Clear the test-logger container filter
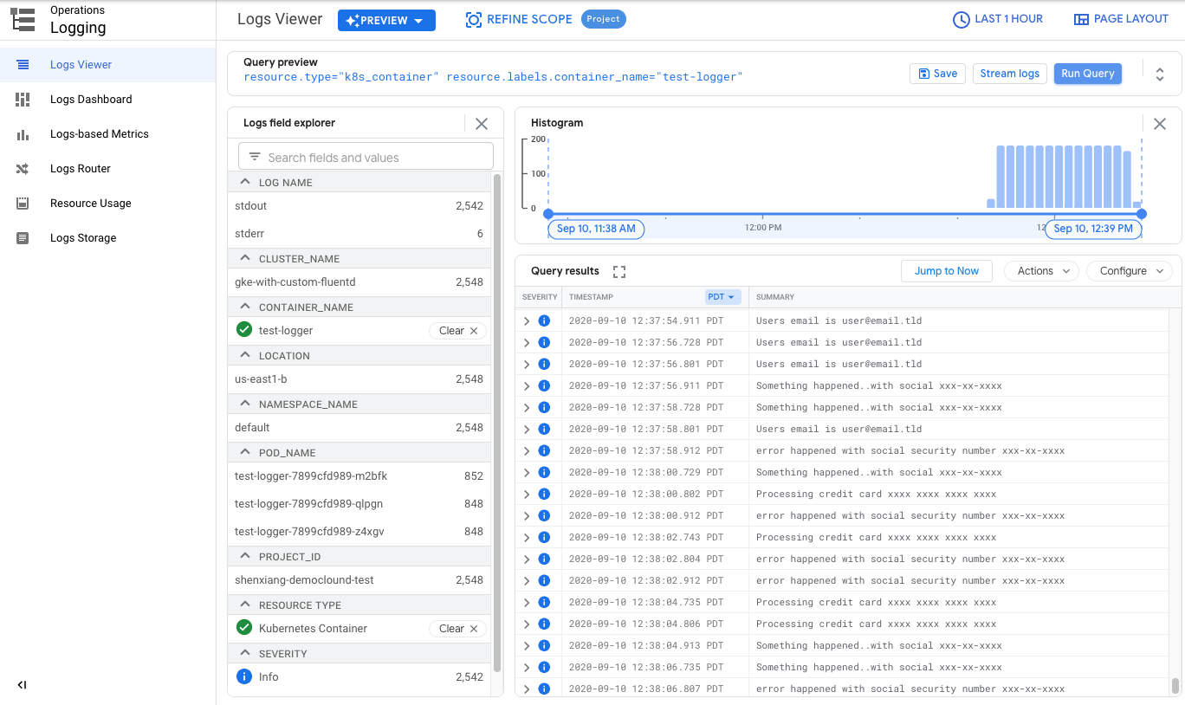 (x=457, y=330)
